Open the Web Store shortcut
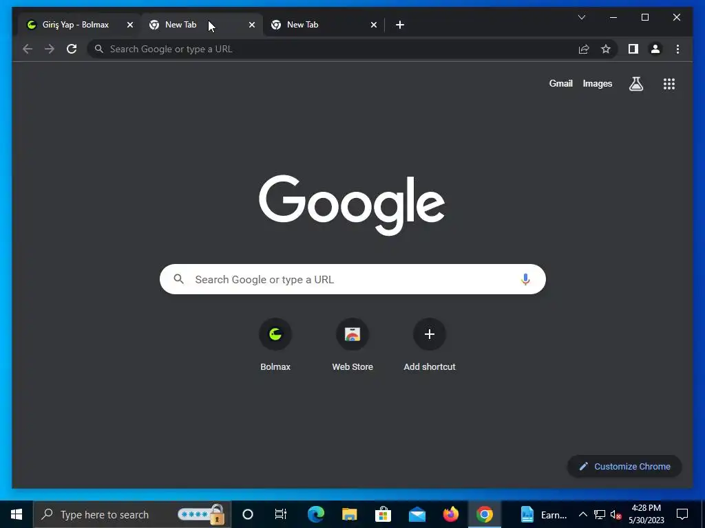The image size is (705, 528). (x=352, y=345)
